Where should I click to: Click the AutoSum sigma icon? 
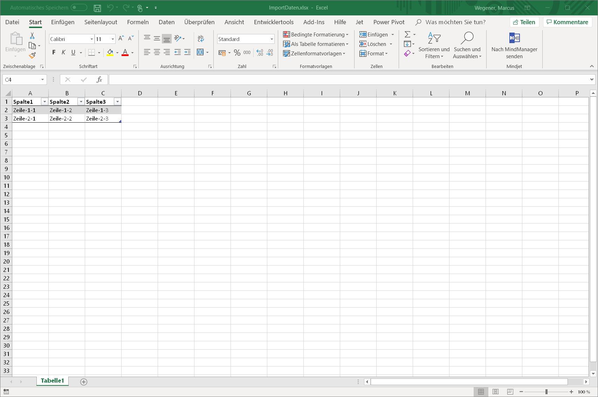coord(407,34)
